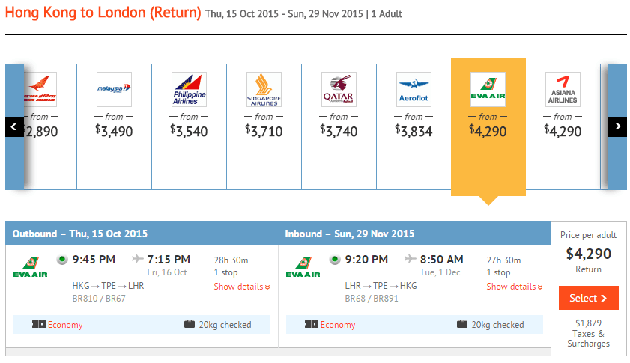
Task: Click the inbound 20kg checked baggage icon
Action: (462, 325)
